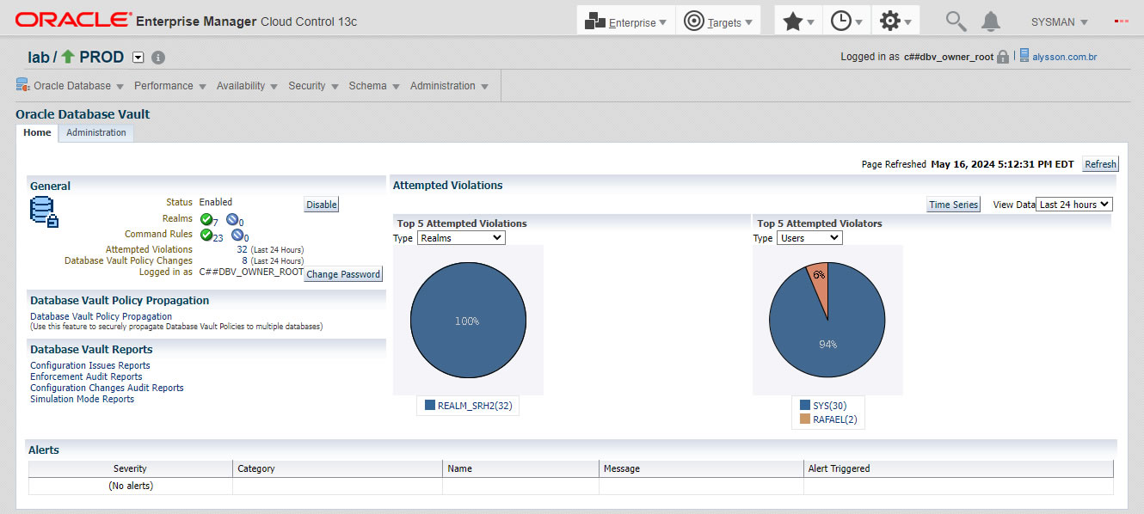The width and height of the screenshot is (1144, 514).
Task: Click the Attempted Violations count 32
Action: pyautogui.click(x=242, y=249)
